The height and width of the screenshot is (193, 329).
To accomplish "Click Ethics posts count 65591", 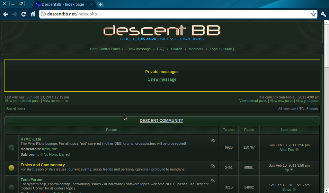I will (x=249, y=168).
